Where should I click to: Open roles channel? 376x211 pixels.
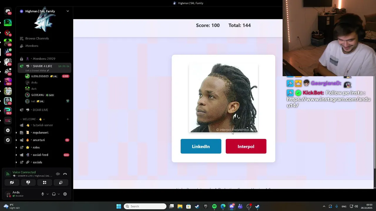pyautogui.click(x=45, y=147)
